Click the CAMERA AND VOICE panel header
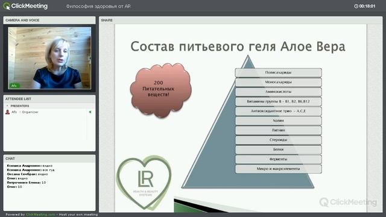This screenshot has width=386, height=217. (x=49, y=20)
